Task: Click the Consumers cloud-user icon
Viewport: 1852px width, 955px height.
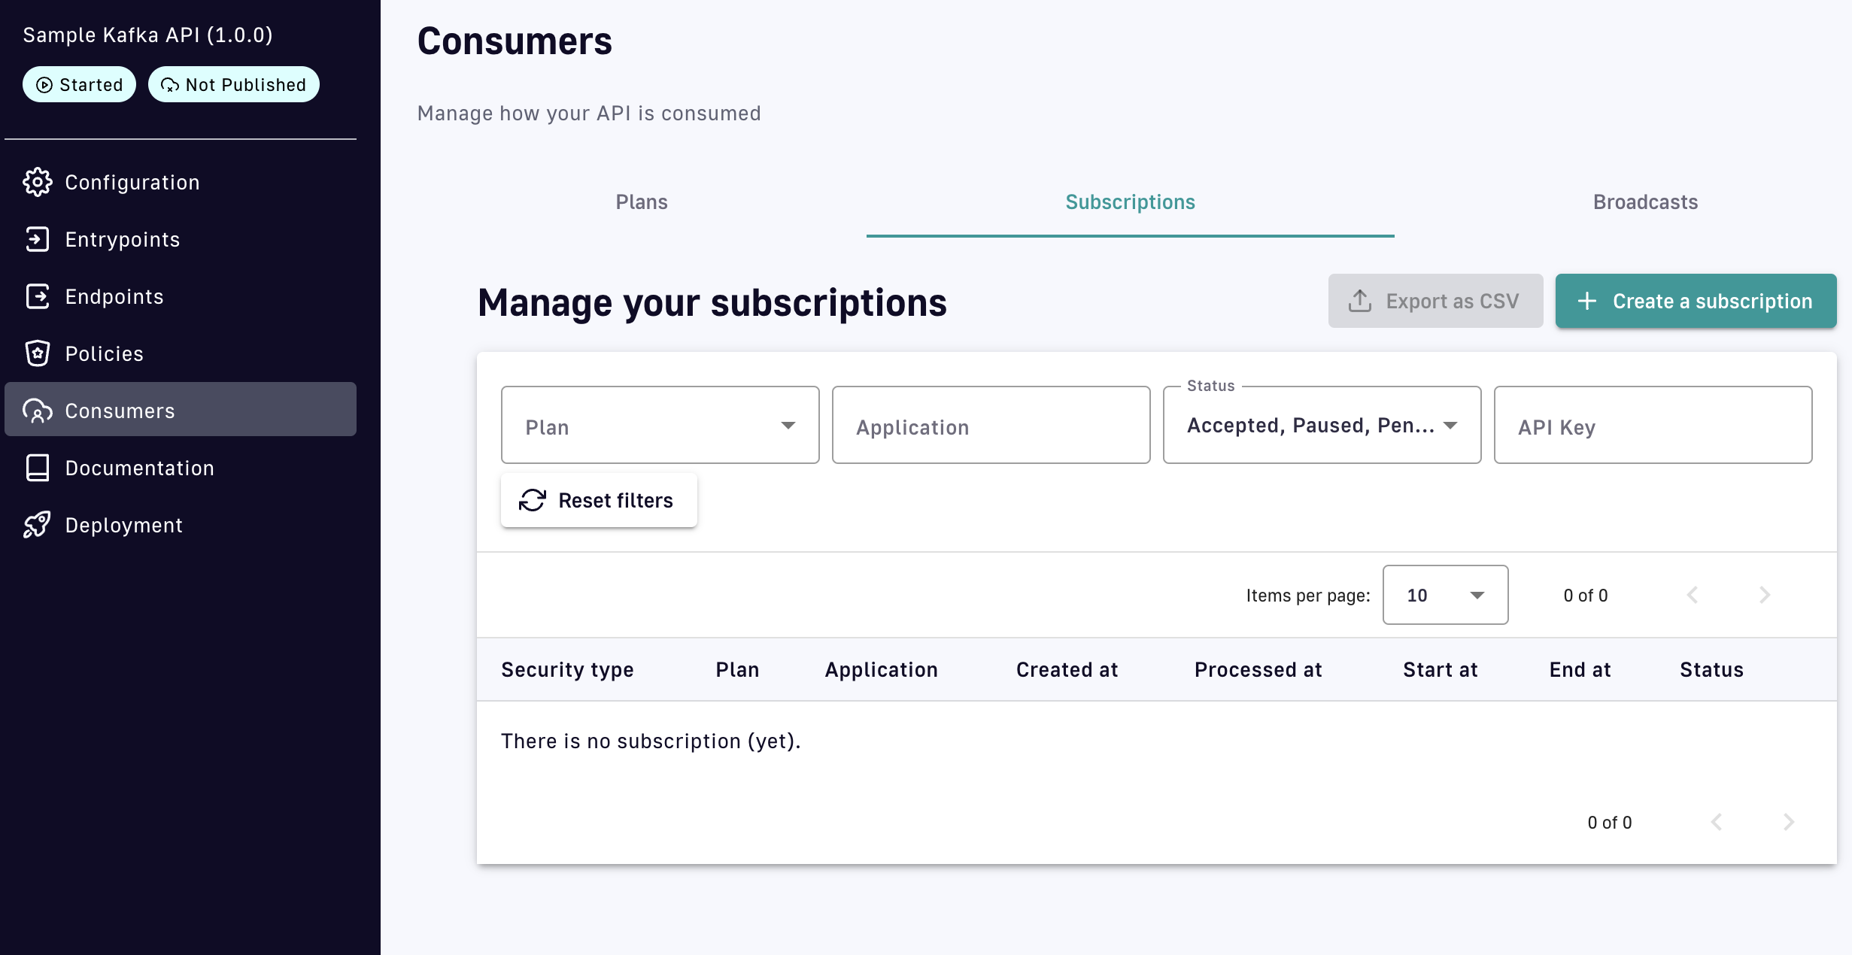Action: tap(38, 411)
